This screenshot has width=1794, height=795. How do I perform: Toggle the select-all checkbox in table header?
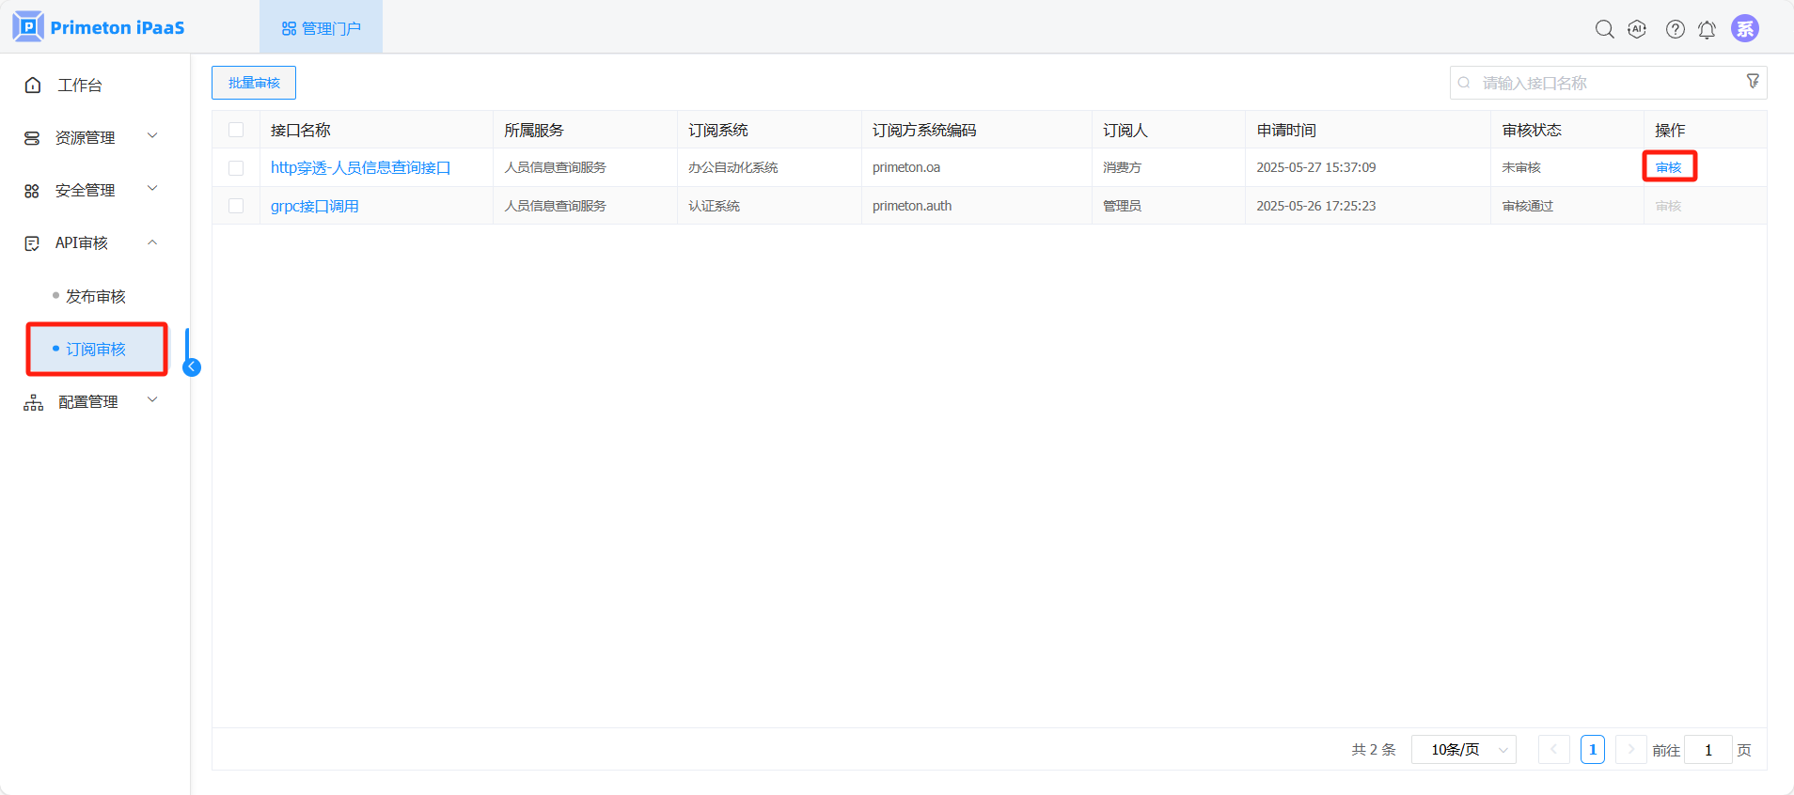236,130
